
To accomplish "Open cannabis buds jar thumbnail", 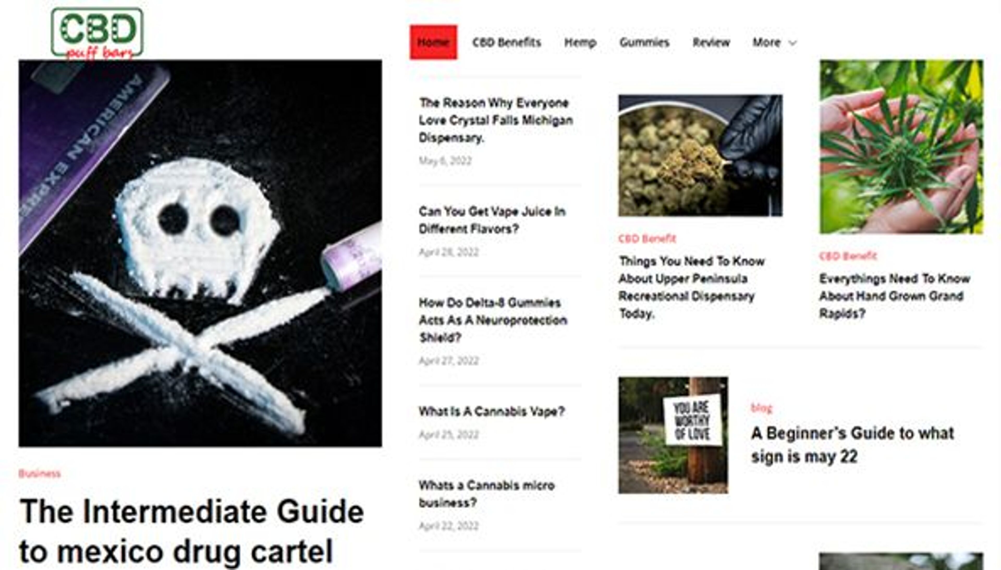I will 700,155.
